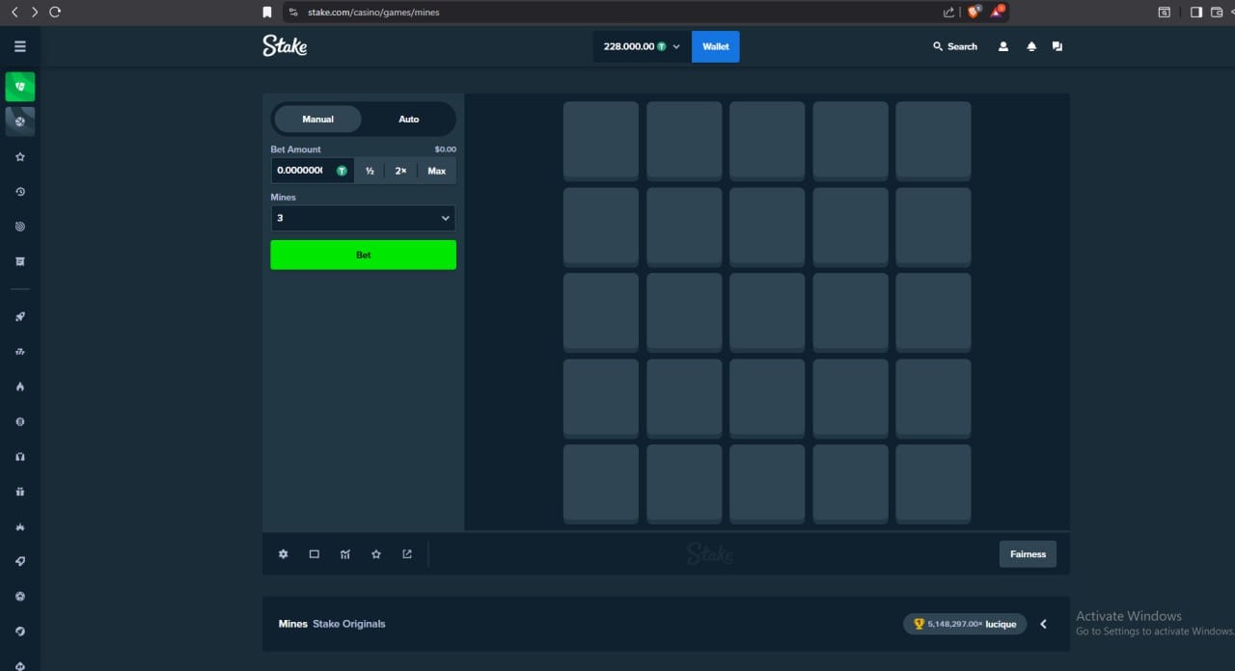Collapse the game info chevron arrow
1235x671 pixels.
[1043, 624]
